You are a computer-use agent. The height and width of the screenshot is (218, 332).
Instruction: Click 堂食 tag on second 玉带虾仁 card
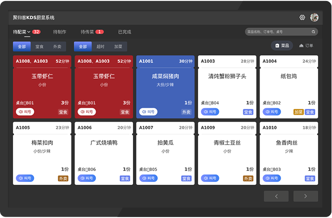[125, 112]
